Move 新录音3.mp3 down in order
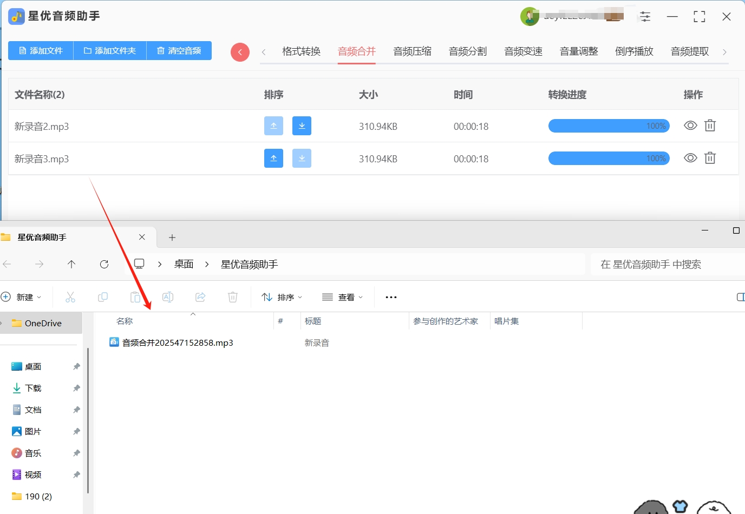Viewport: 745px width, 514px height. point(302,159)
